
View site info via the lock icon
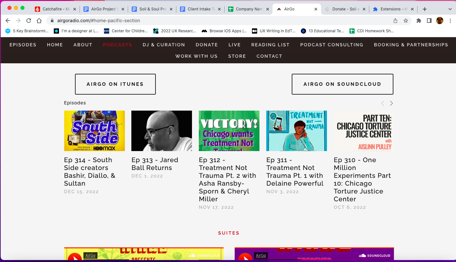[52, 21]
